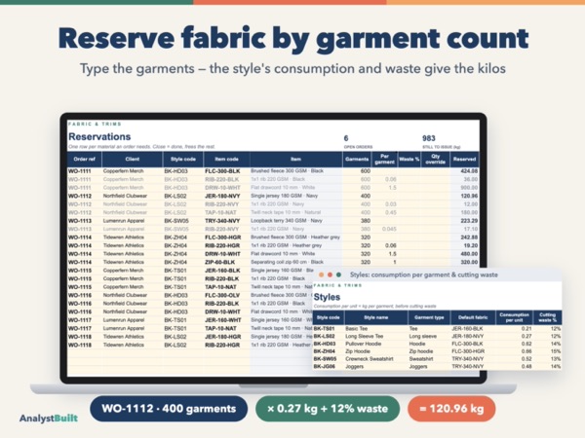Click 'Brushed fleece 300 GSM · Heather grey' item cell
This screenshot has height=438, width=585.
tap(295, 237)
